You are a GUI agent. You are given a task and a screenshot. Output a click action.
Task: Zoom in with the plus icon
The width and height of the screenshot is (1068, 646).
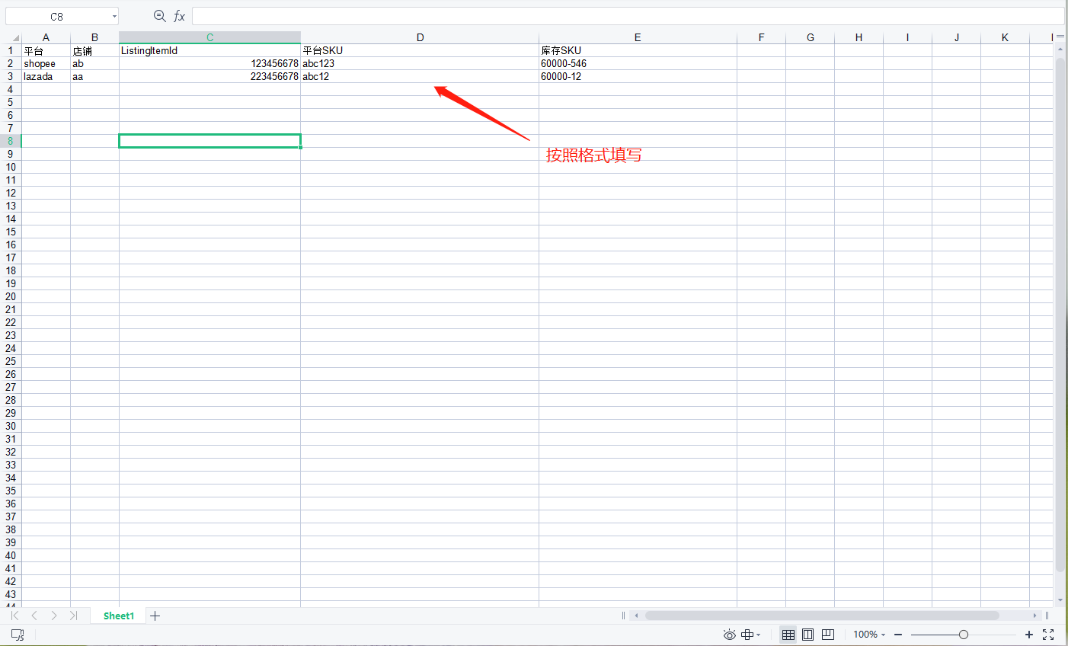[1029, 635]
